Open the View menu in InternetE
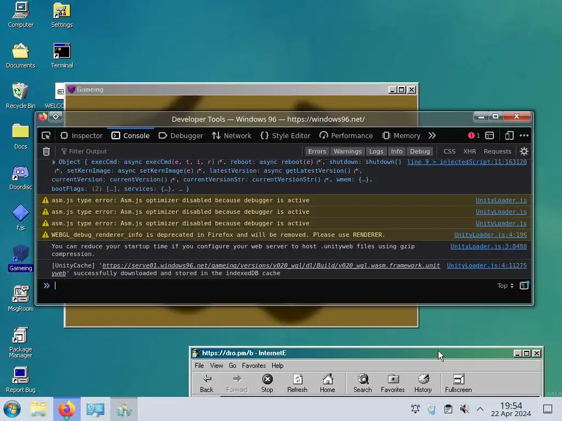Screen dimensions: 562x421 216,366
